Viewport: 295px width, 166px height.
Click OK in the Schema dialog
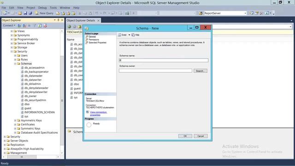click(x=185, y=136)
